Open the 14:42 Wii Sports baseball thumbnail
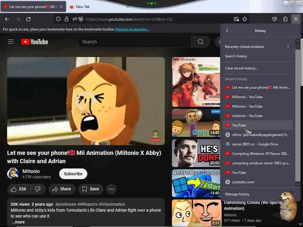303x227 pixels. (196, 123)
